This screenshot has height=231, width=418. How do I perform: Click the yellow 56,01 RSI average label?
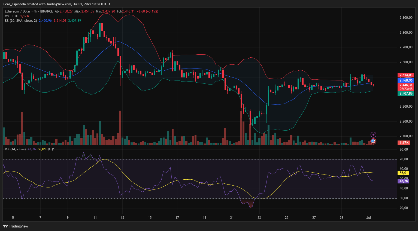click(x=403, y=173)
